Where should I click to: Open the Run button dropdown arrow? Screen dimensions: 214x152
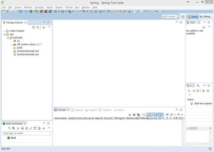(66, 12)
